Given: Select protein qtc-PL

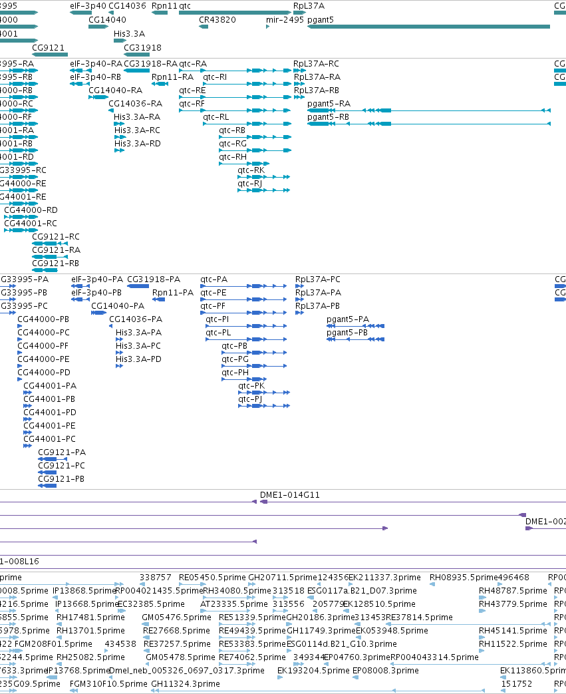Looking at the screenshot, I should (x=218, y=333).
